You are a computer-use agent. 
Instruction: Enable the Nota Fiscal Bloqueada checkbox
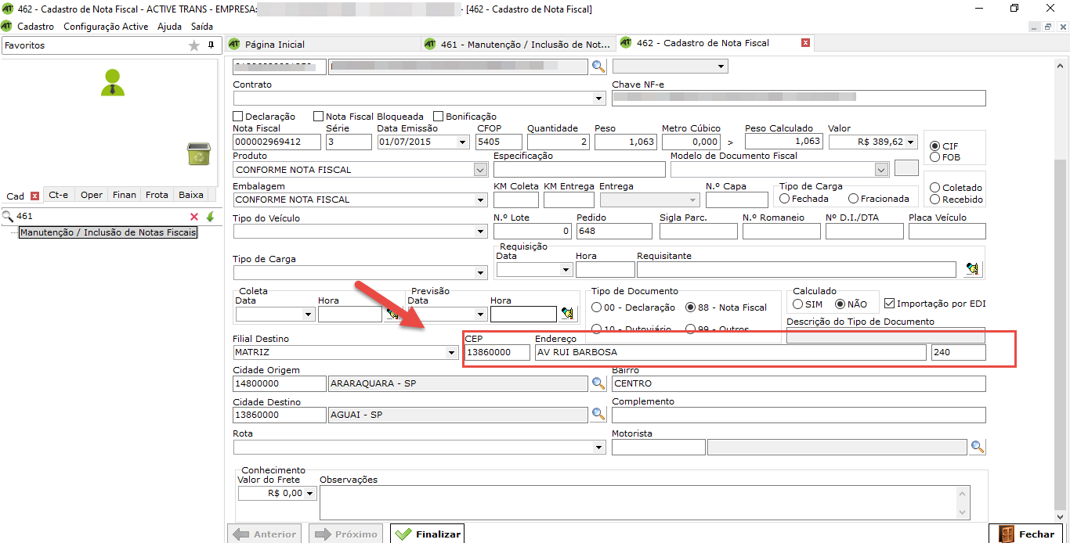tap(319, 117)
